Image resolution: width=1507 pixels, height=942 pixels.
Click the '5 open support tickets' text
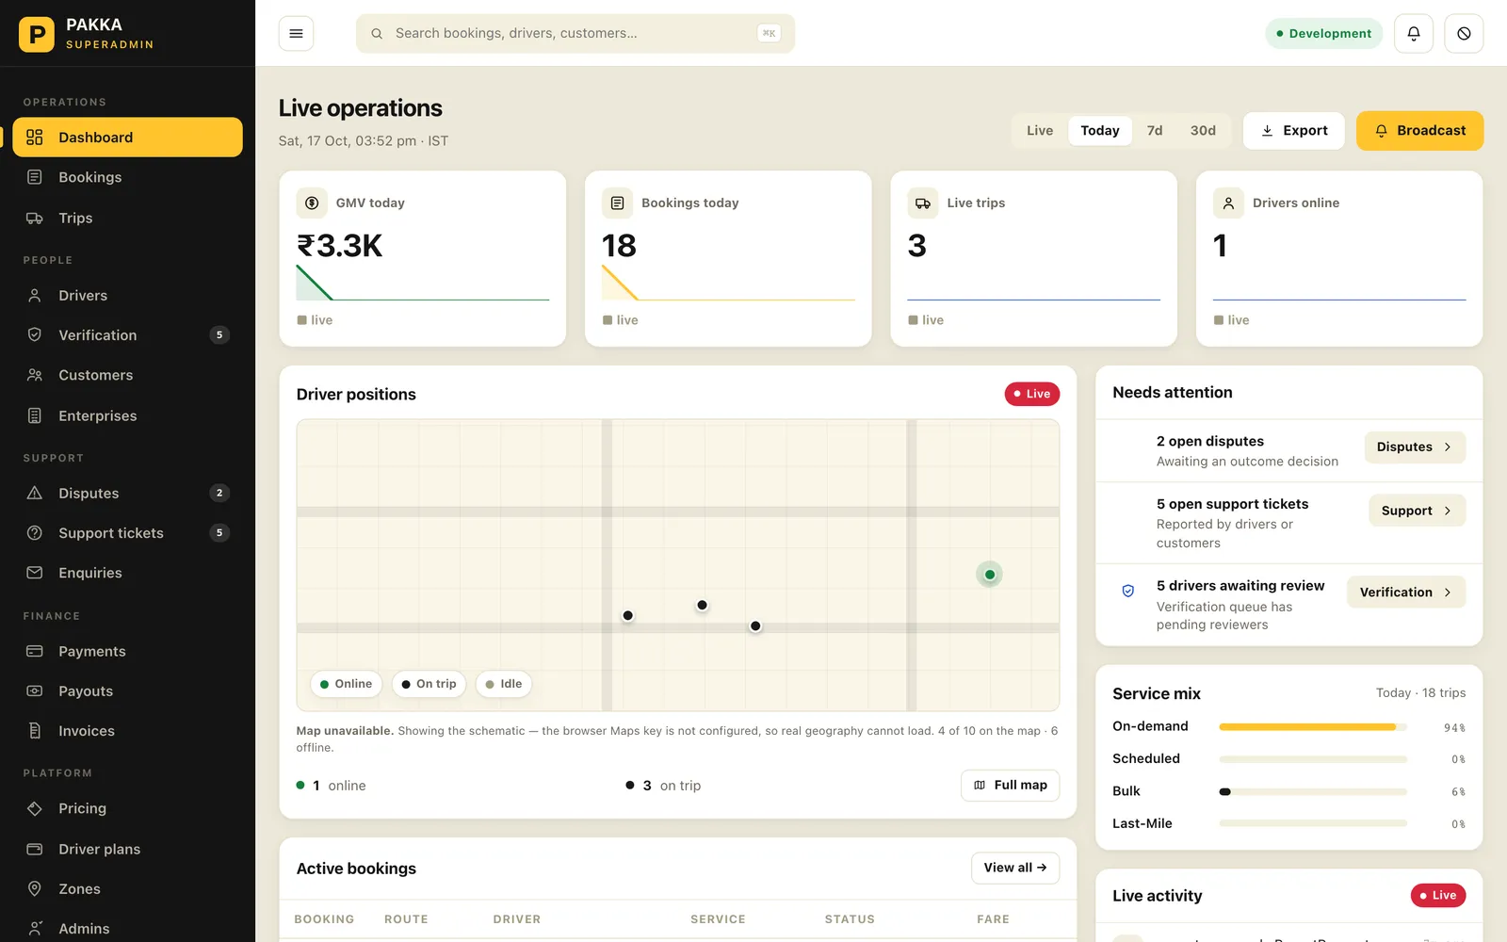coord(1232,505)
